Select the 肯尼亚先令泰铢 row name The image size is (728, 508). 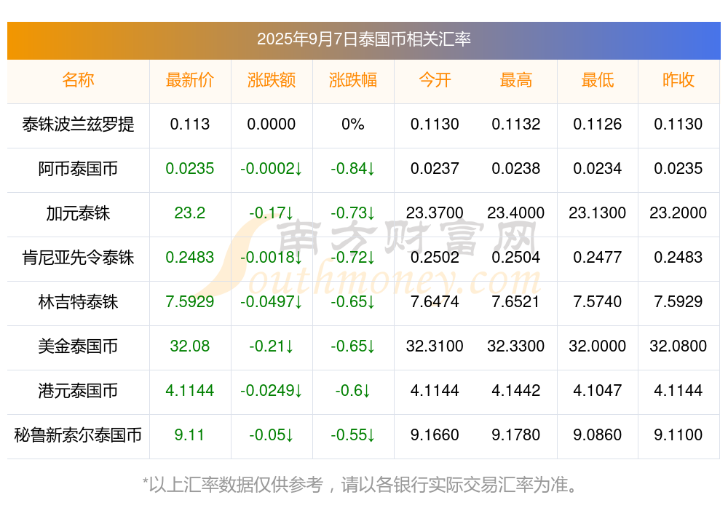78,257
